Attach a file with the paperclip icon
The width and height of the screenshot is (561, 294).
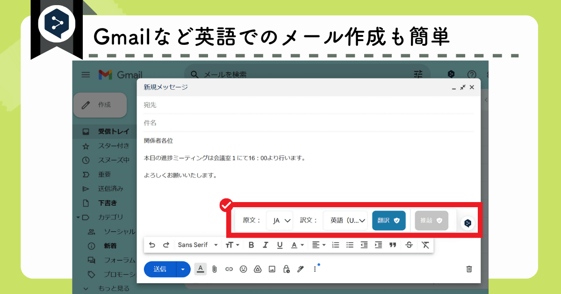tap(215, 269)
